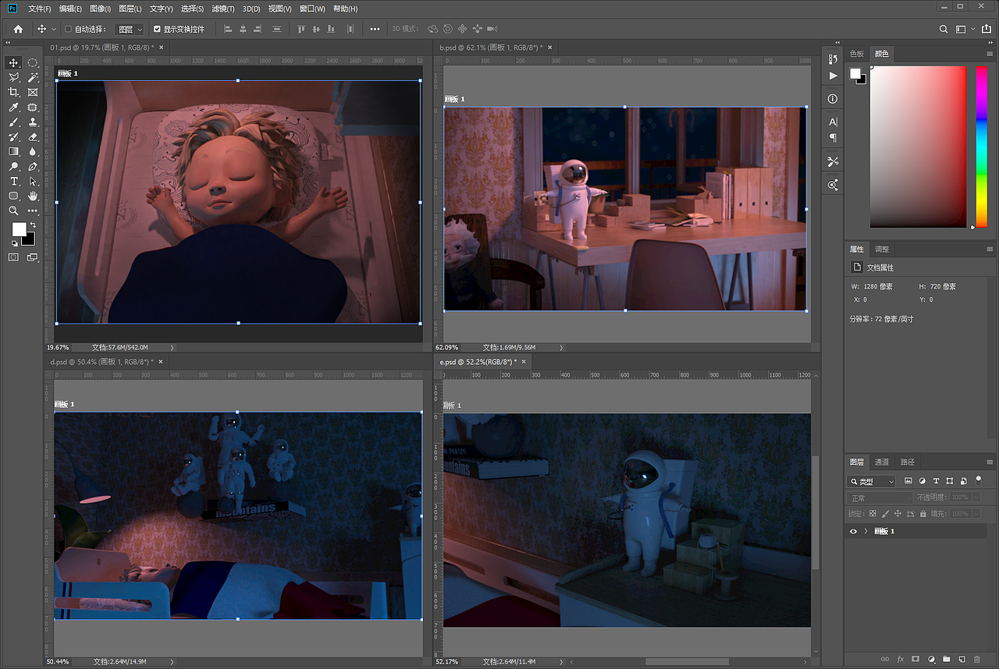Switch to the 路径 (Paths) tab
The height and width of the screenshot is (669, 999).
[907, 462]
